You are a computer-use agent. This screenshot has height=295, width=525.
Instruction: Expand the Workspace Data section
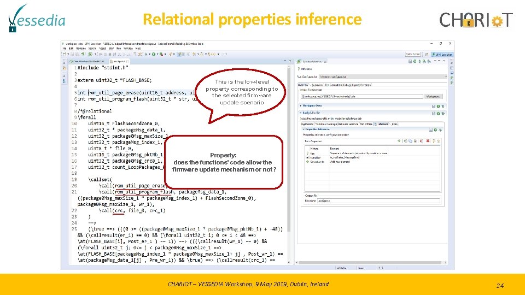301,105
